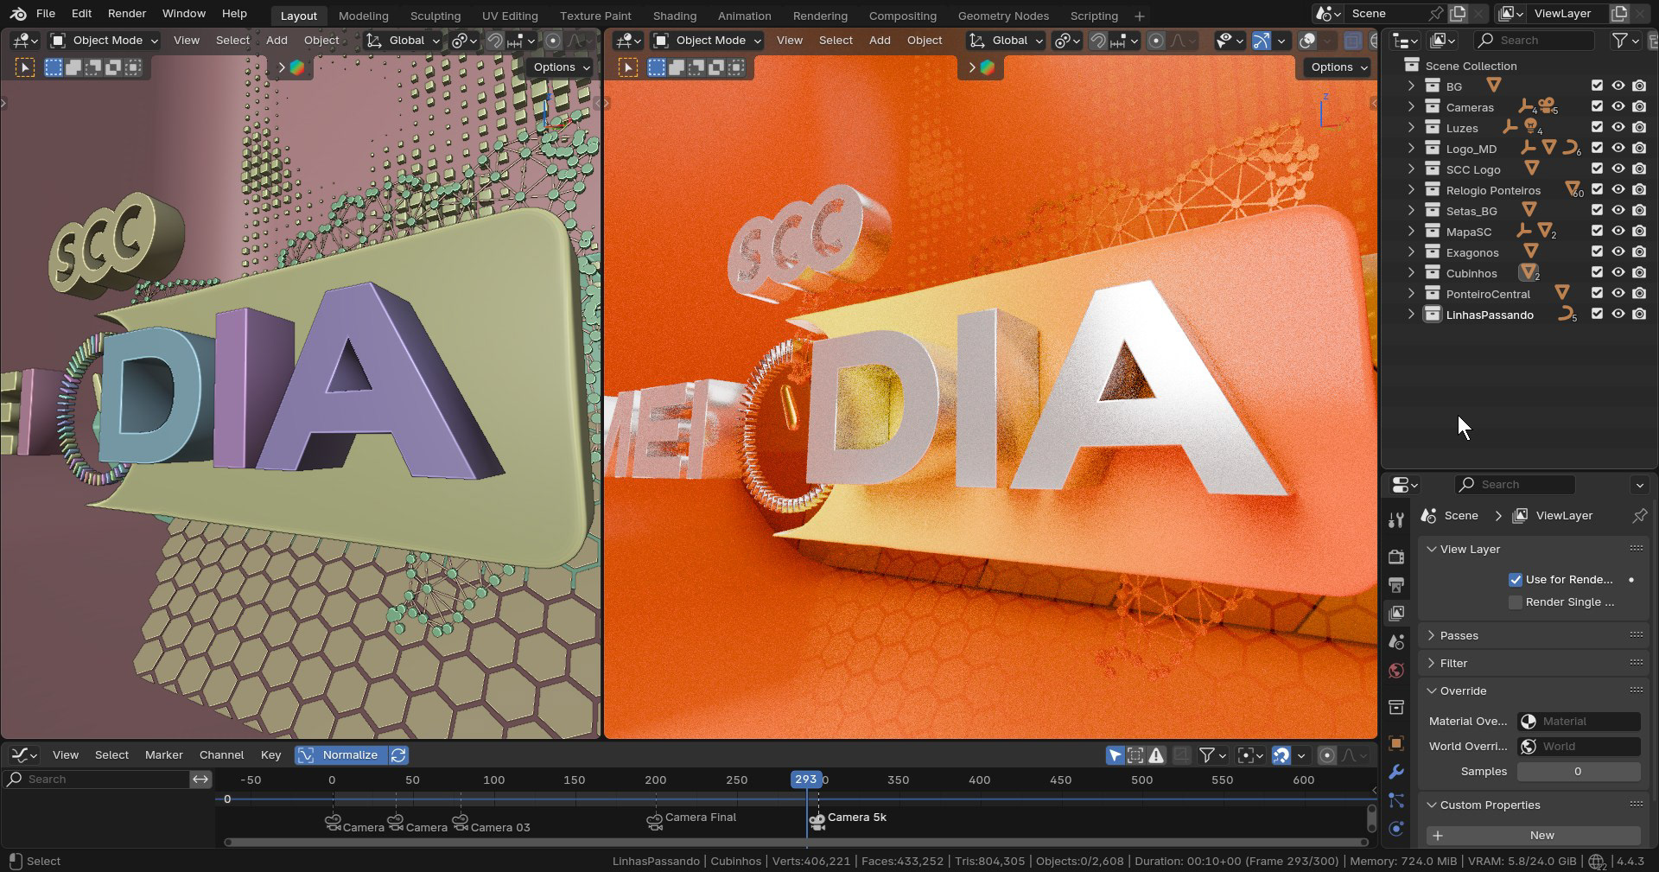Hide the Exagonos collection in viewport
Image resolution: width=1659 pixels, height=872 pixels.
coord(1618,252)
